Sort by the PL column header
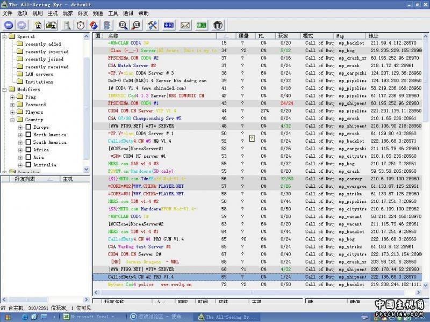430x322 pixels. click(266, 36)
